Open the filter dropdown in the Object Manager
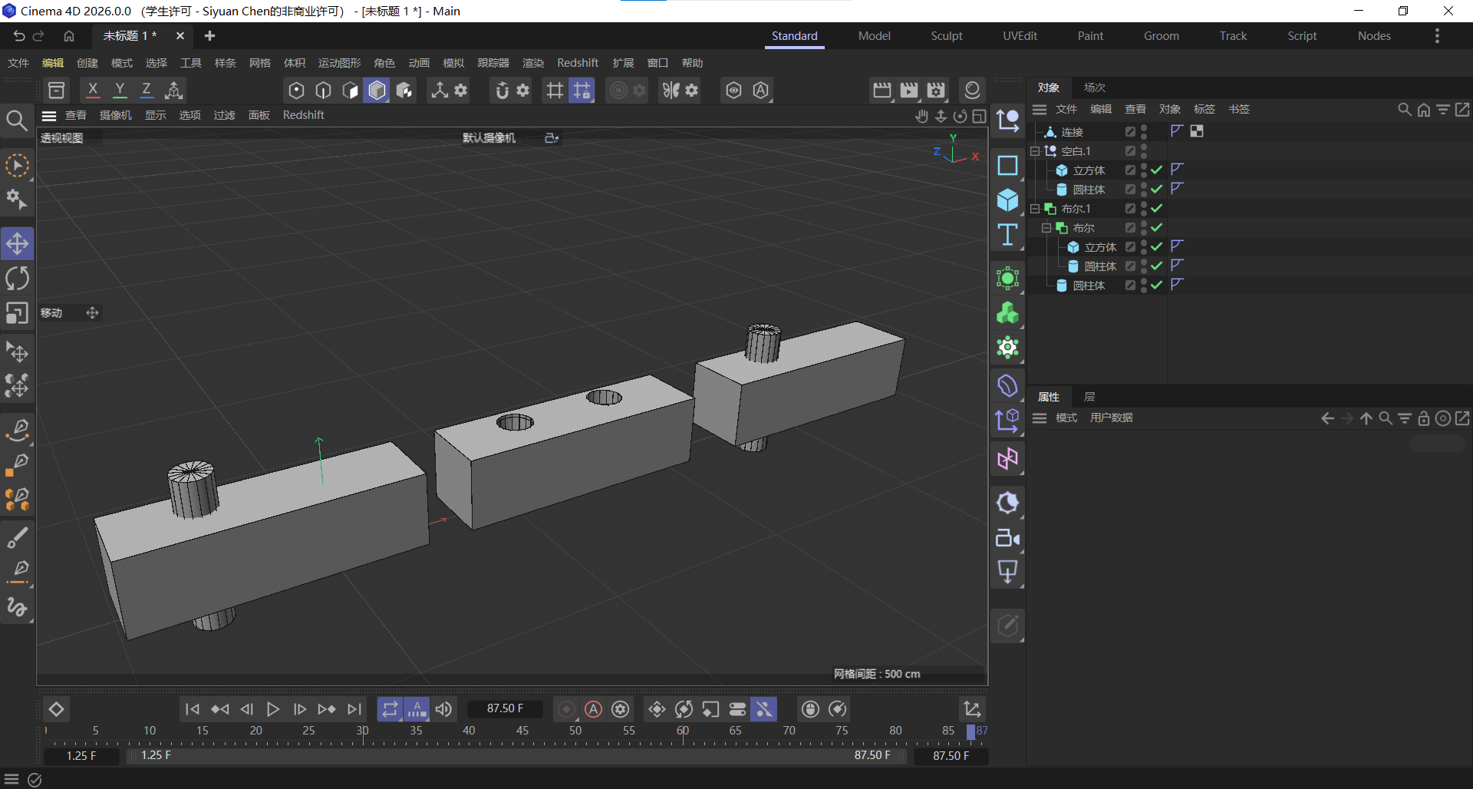 1444,109
